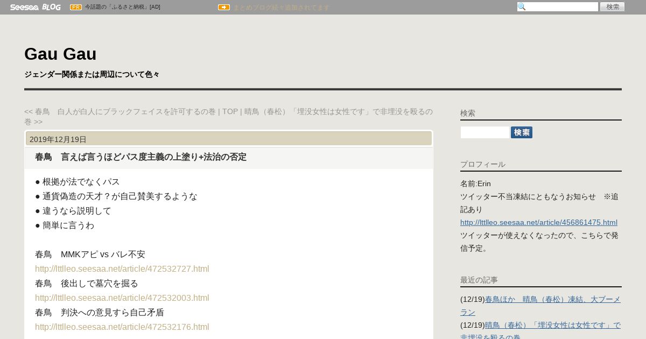Image resolution: width=646 pixels, height=339 pixels.
Task: Select profile text 名前:Erin
Action: (475, 183)
